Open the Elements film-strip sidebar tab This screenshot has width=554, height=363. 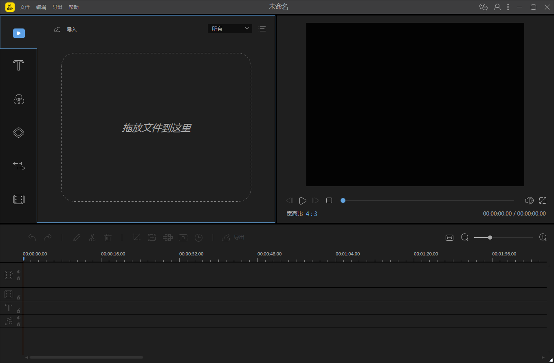click(19, 199)
